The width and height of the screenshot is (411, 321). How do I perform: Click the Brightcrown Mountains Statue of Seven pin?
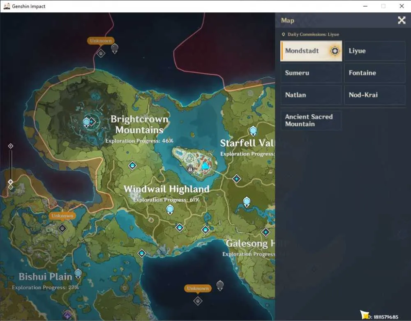pyautogui.click(x=86, y=123)
